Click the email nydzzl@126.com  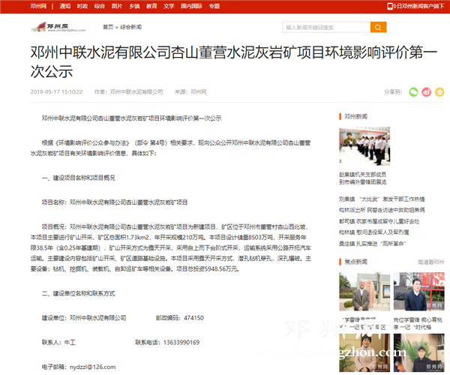tap(93, 367)
